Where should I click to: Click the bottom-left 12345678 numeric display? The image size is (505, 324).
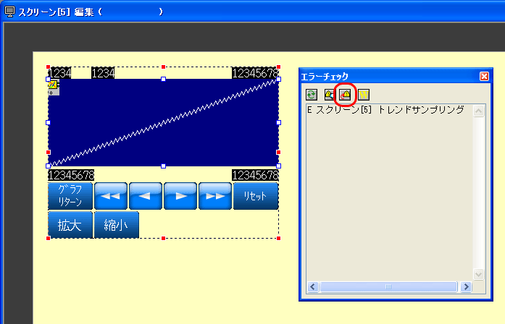click(71, 175)
